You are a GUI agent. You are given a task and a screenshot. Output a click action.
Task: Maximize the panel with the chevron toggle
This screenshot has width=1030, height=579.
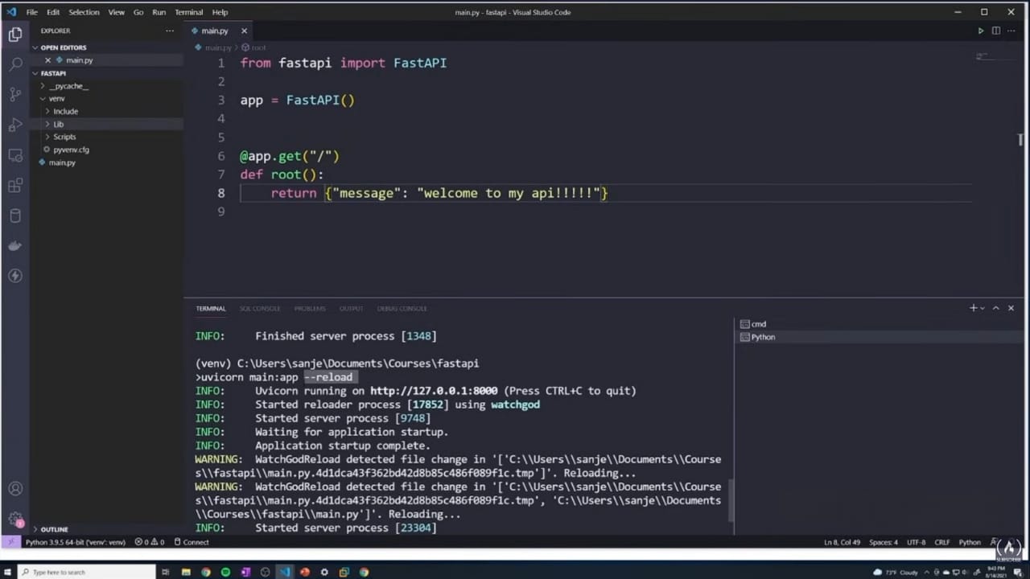point(995,307)
